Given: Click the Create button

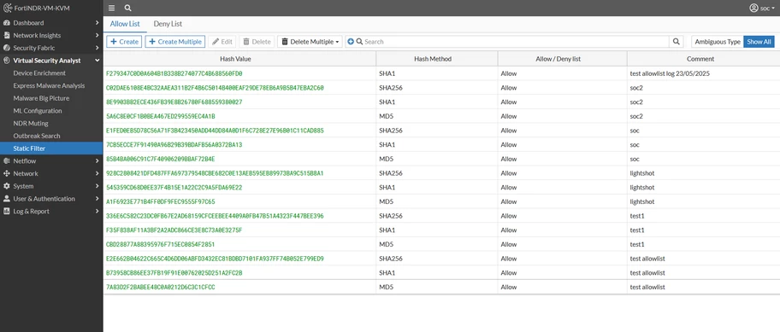Looking at the screenshot, I should click(124, 42).
